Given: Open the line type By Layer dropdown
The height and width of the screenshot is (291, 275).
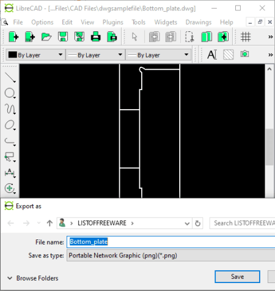Looking at the screenshot, I should pyautogui.click(x=158, y=55).
